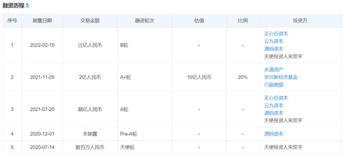Open 巧厨商贸 investor link
This screenshot has height=156, width=343.
[x=274, y=85]
